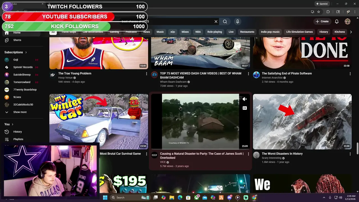Select the Mixes filter chip
Image resolution: width=359 pixels, height=202 pixels.
pyautogui.click(x=185, y=32)
